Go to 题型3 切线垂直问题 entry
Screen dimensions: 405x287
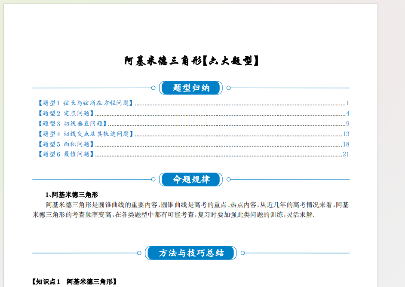point(72,124)
